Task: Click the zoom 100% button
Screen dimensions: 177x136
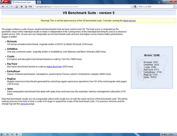Action: point(168,134)
